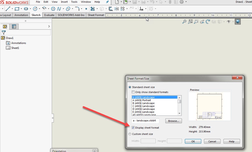The image size is (252, 152).
Task: Expand the Circle tool dropdown arrow
Action: point(39,9)
